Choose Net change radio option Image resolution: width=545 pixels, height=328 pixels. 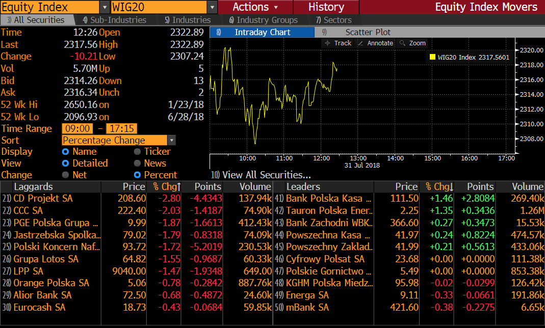[65, 175]
